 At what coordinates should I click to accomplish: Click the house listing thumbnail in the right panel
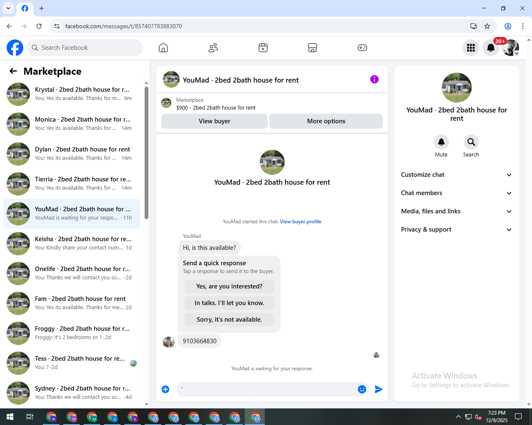pyautogui.click(x=457, y=88)
